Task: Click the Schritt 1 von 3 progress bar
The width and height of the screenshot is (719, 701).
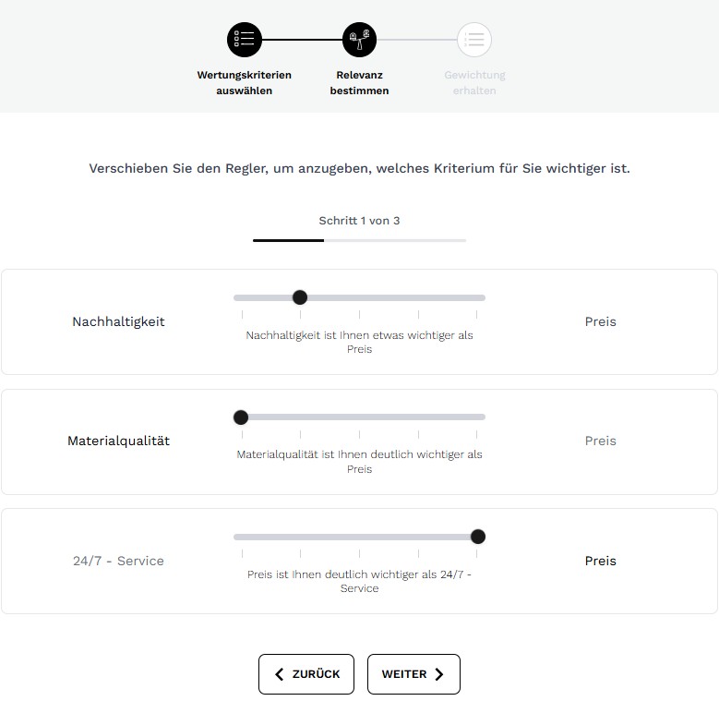Action: click(359, 240)
